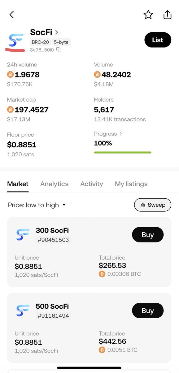Tap the SocFi logo on the 500 listing

(x=23, y=310)
